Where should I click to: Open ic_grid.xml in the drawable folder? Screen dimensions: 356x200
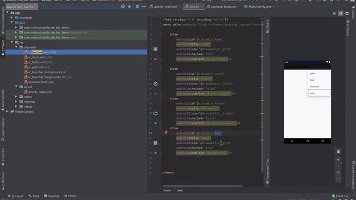coord(36,67)
